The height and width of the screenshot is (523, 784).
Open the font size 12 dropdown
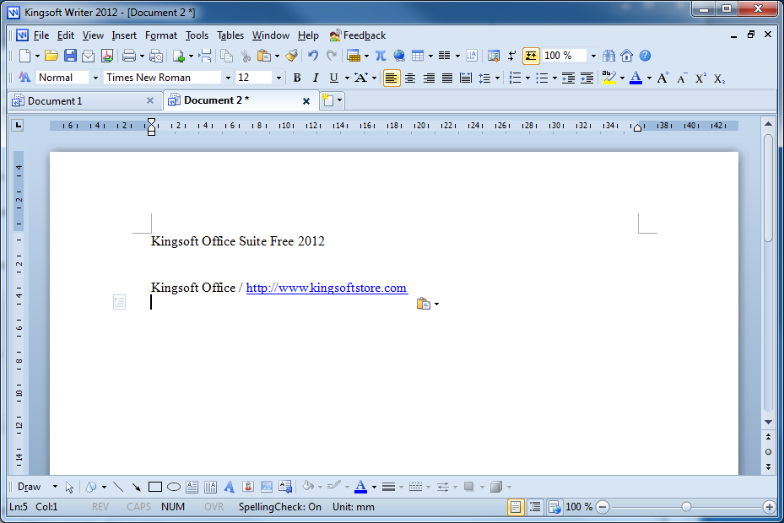[x=278, y=78]
